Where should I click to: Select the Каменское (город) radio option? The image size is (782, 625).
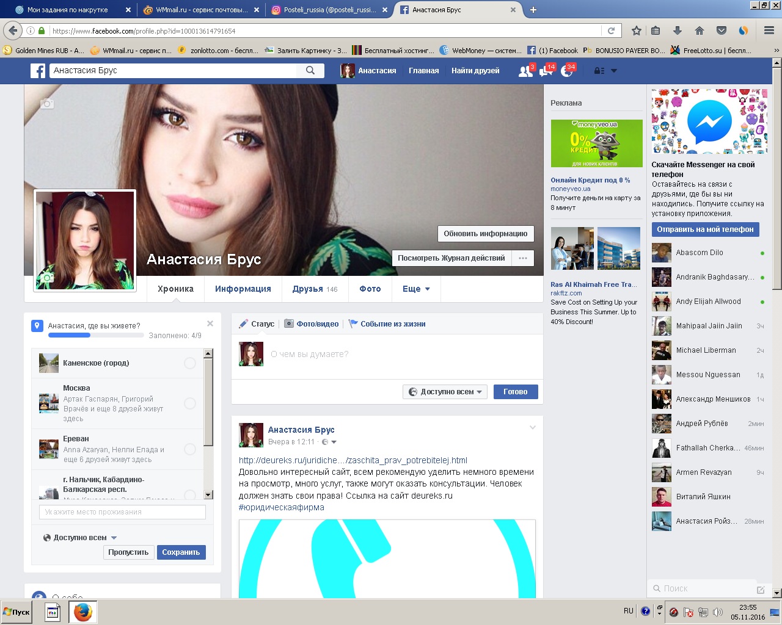pyautogui.click(x=190, y=363)
